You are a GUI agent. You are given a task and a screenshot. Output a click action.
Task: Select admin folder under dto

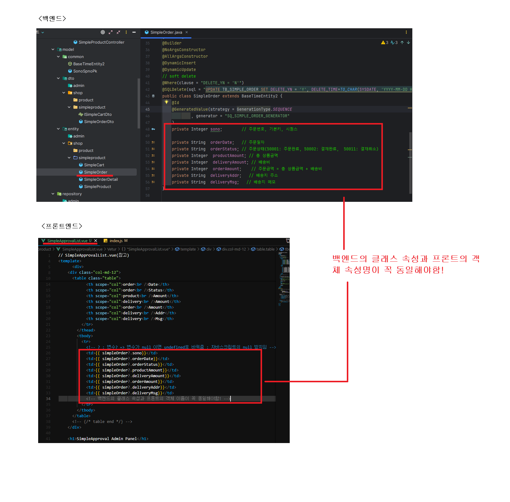click(76, 85)
